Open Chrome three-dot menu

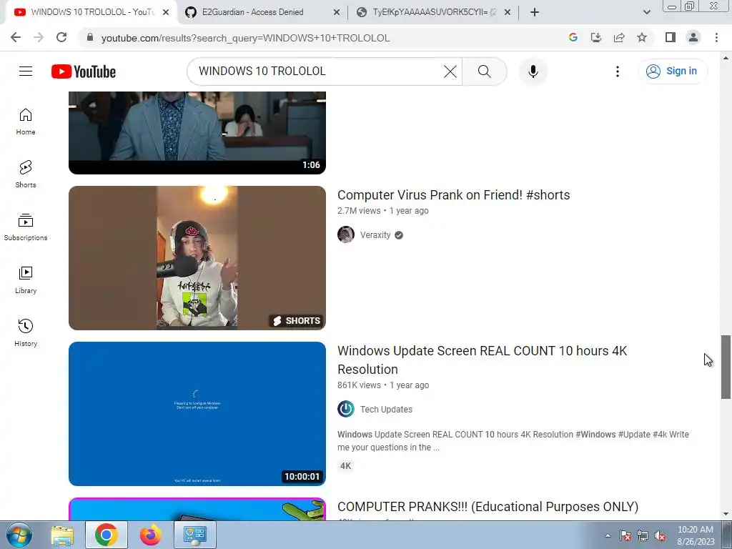coord(716,38)
